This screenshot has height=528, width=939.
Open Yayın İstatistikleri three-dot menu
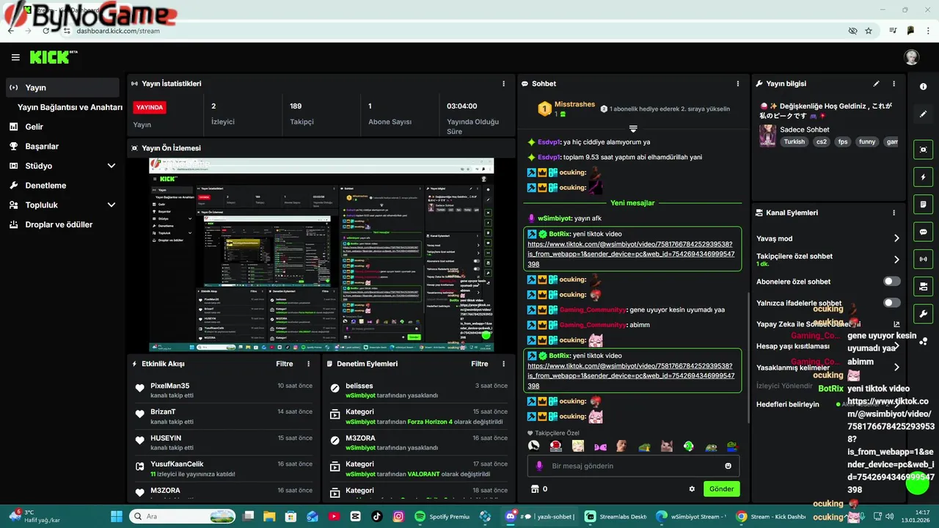[503, 84]
